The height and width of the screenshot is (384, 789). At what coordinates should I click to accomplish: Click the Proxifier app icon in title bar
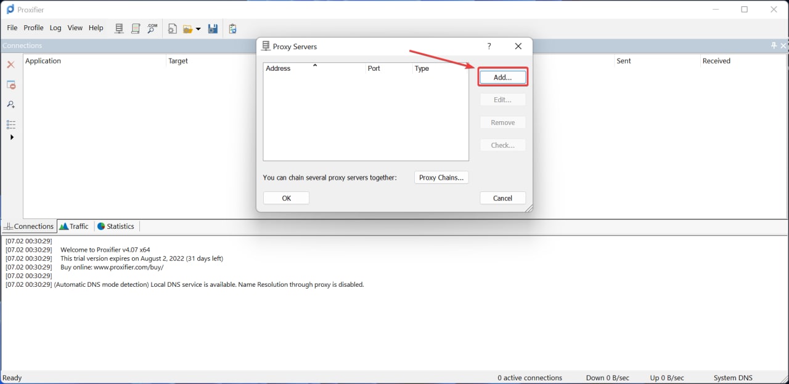click(x=10, y=9)
